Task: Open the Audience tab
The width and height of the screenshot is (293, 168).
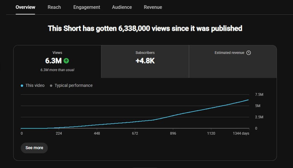Action: [x=122, y=7]
